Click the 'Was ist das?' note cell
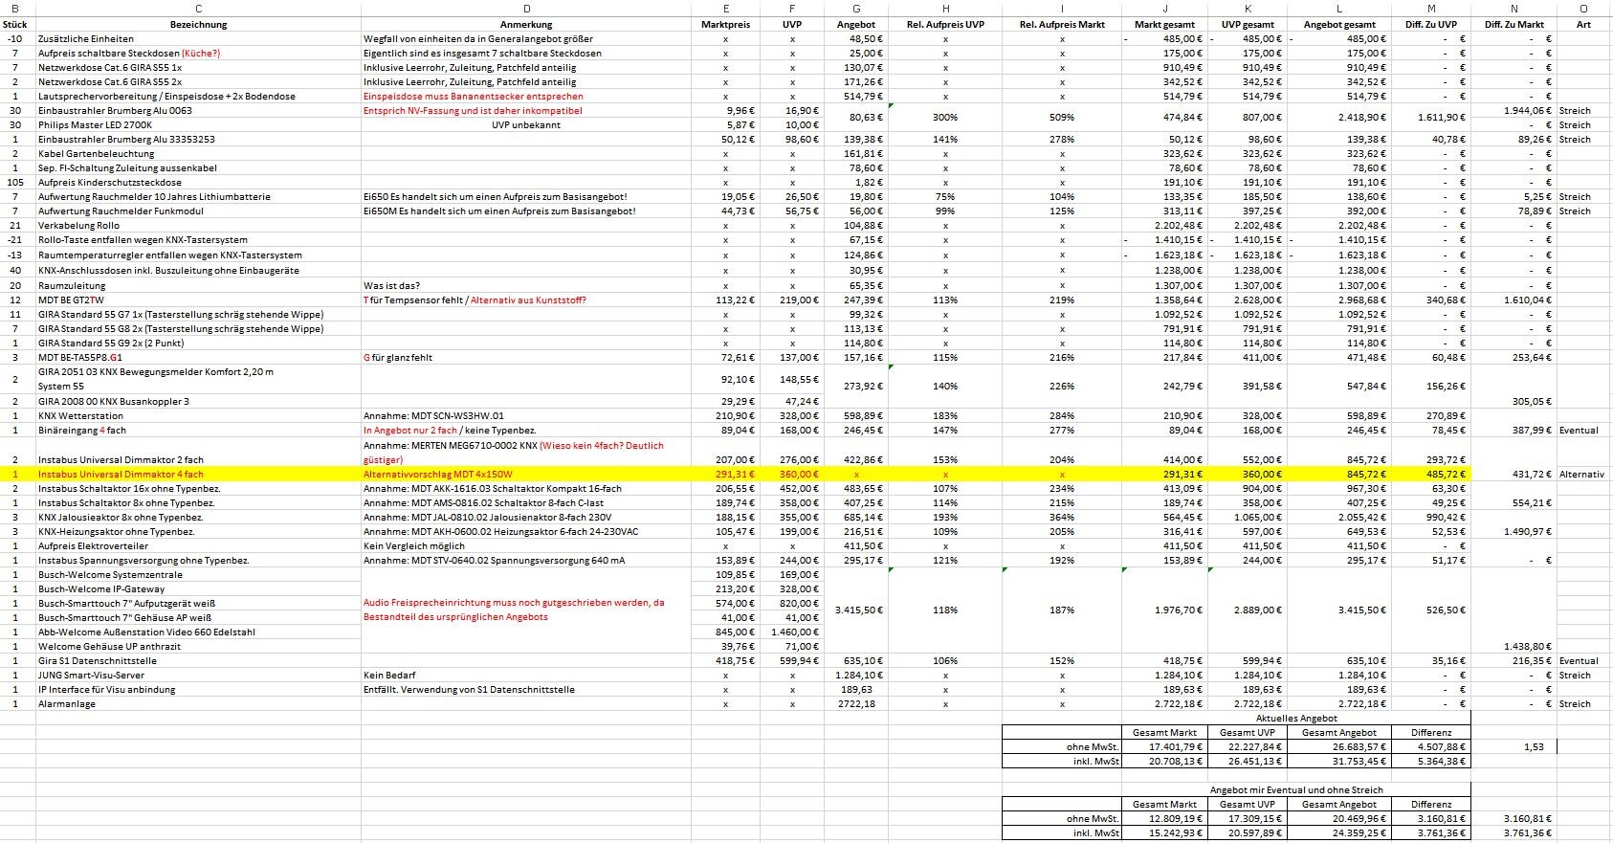1613x843 pixels. 391,286
